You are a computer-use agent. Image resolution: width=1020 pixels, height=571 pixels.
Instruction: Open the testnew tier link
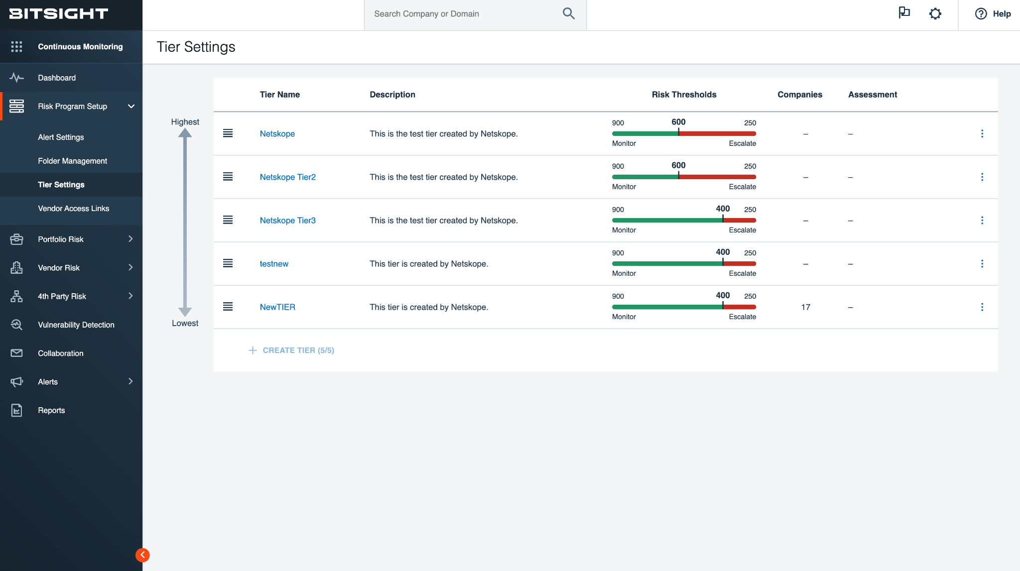point(274,263)
